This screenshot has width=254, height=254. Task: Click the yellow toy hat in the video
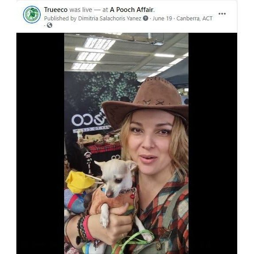pos(79,182)
